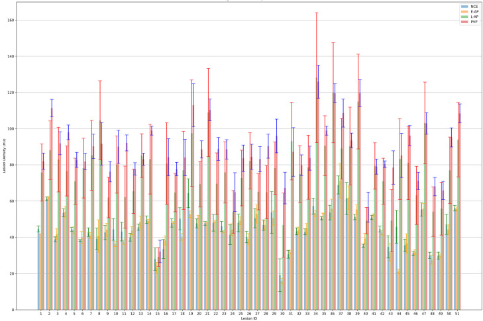Select the NCE legend text label

[x=474, y=7]
